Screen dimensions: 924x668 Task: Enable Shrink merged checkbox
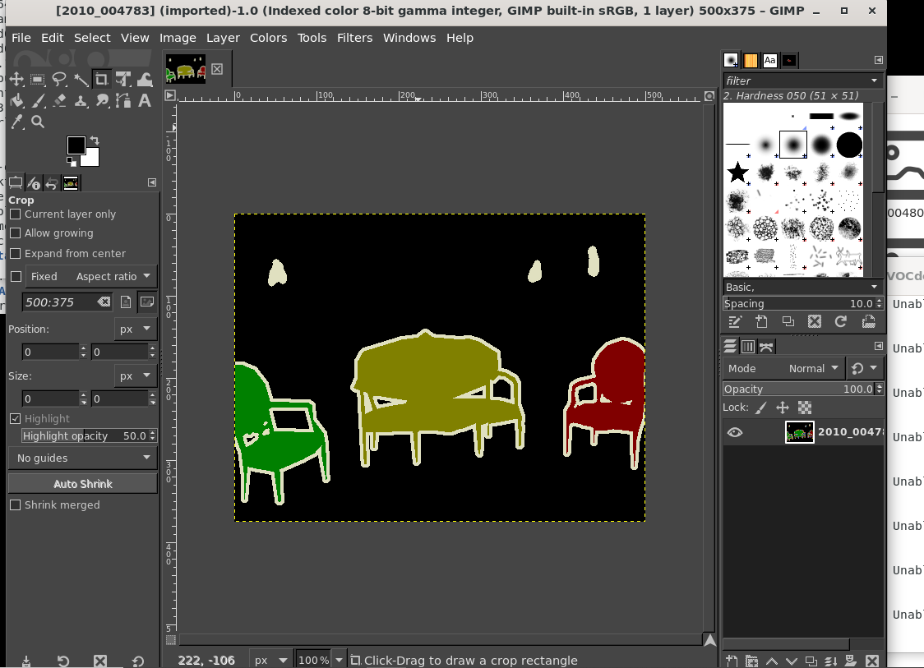tap(16, 504)
